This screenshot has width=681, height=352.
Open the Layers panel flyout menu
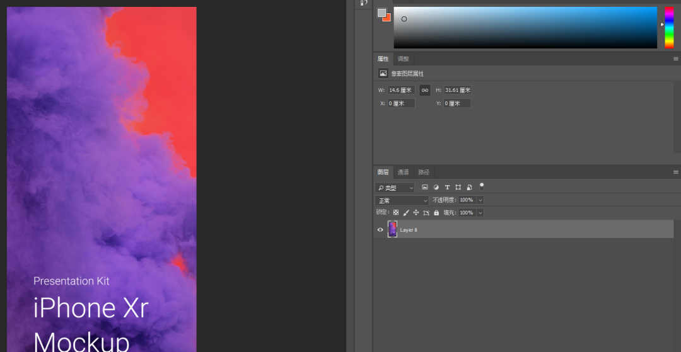pos(676,172)
